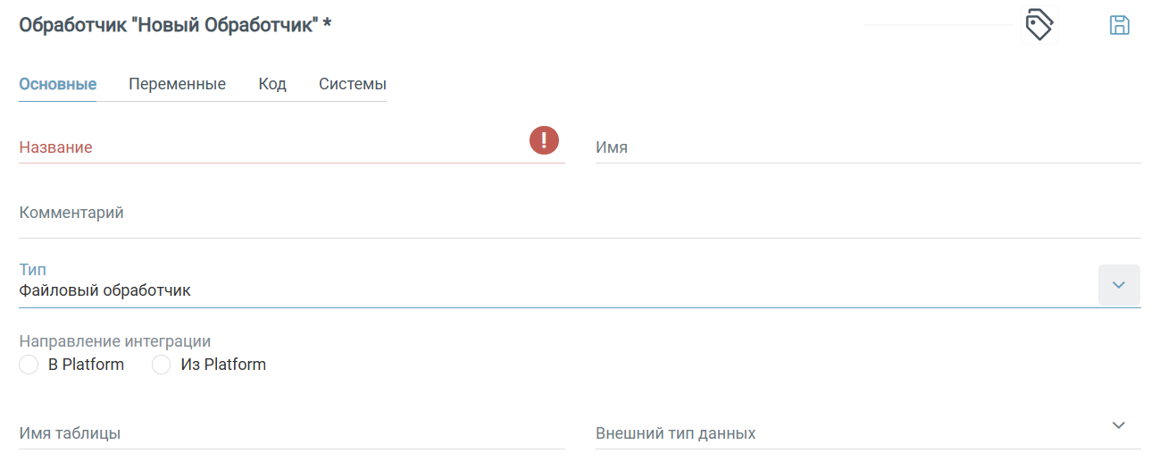This screenshot has height=470, width=1159.
Task: Focus the Комментарий text field
Action: click(x=579, y=214)
